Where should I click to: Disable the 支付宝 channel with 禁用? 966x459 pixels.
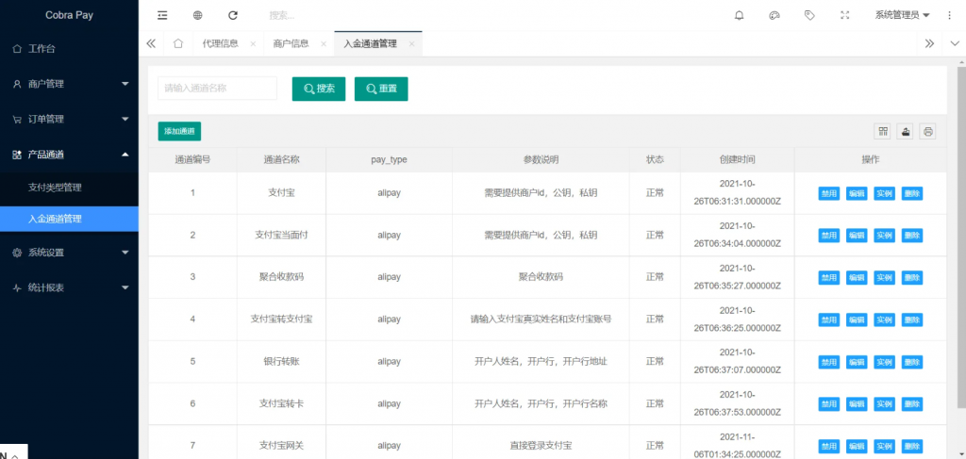click(828, 193)
